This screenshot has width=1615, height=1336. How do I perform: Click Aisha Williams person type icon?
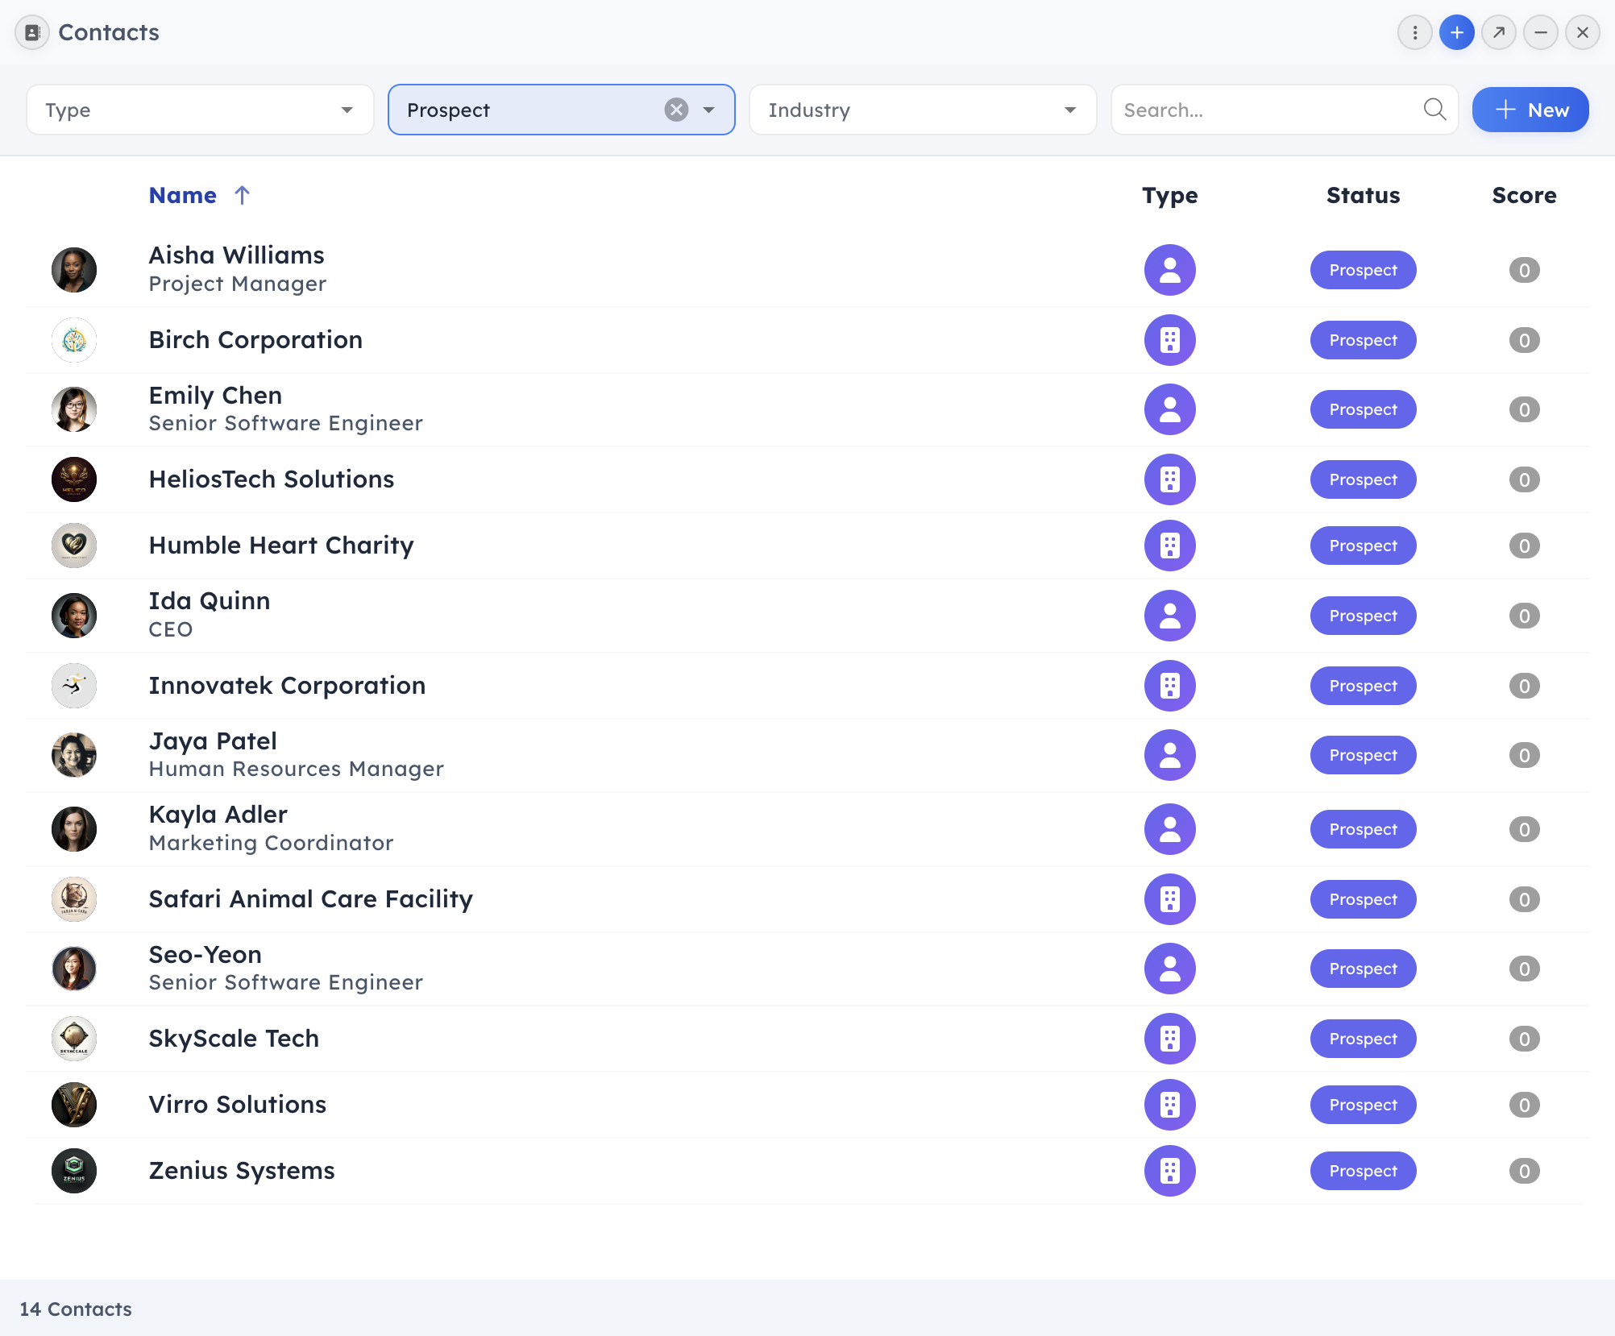coord(1169,270)
